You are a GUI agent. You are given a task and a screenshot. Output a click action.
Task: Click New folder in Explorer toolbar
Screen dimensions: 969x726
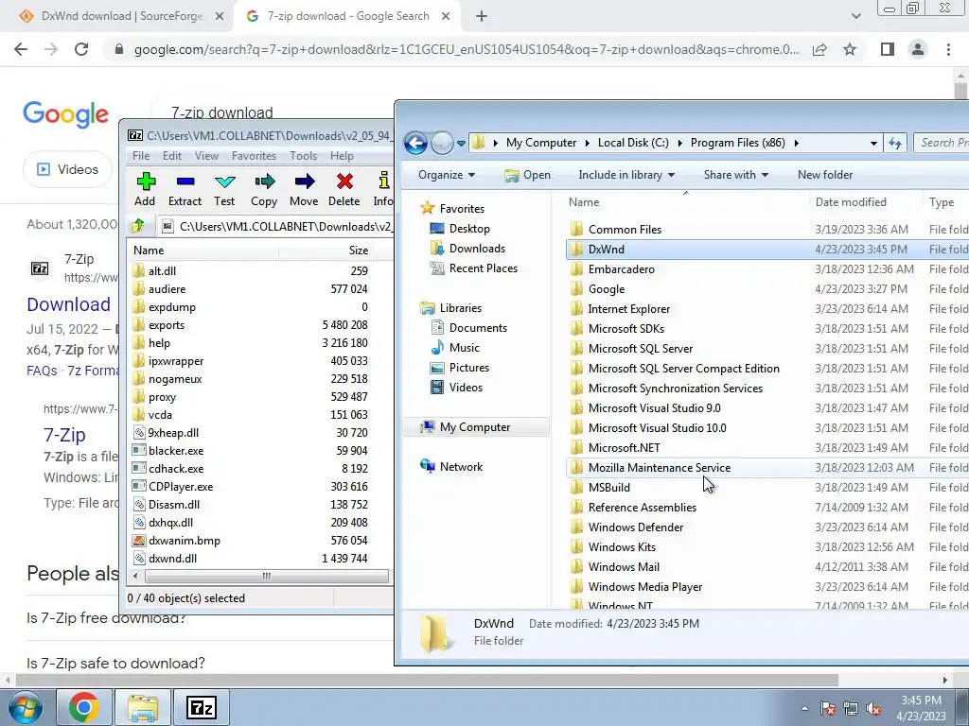point(825,175)
